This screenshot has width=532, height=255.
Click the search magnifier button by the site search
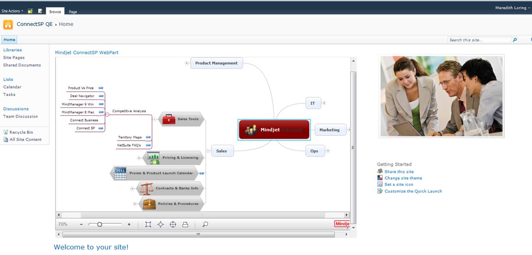(x=515, y=40)
